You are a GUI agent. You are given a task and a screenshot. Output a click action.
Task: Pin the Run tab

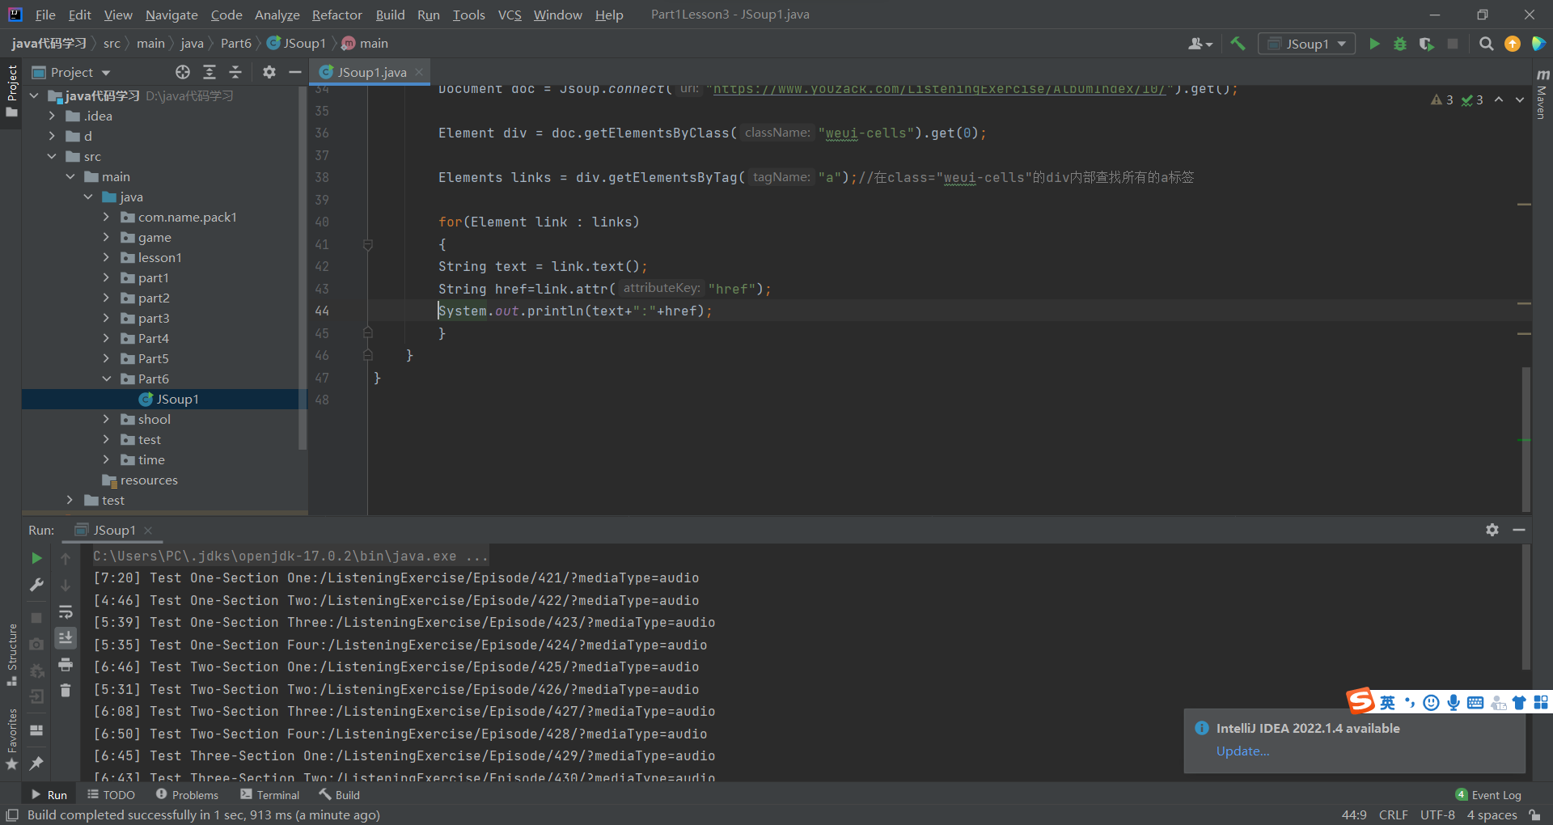pos(36,763)
